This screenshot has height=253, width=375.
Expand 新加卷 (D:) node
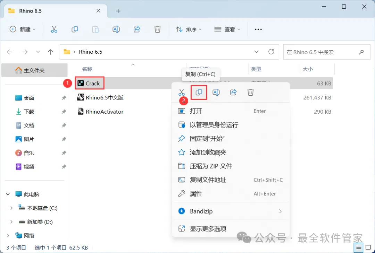click(11, 222)
